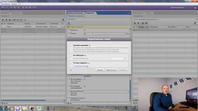Open the Правка menu
The height and width of the screenshot is (111, 198).
14,4
